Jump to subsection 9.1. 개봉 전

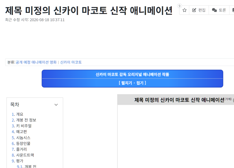[27, 166]
